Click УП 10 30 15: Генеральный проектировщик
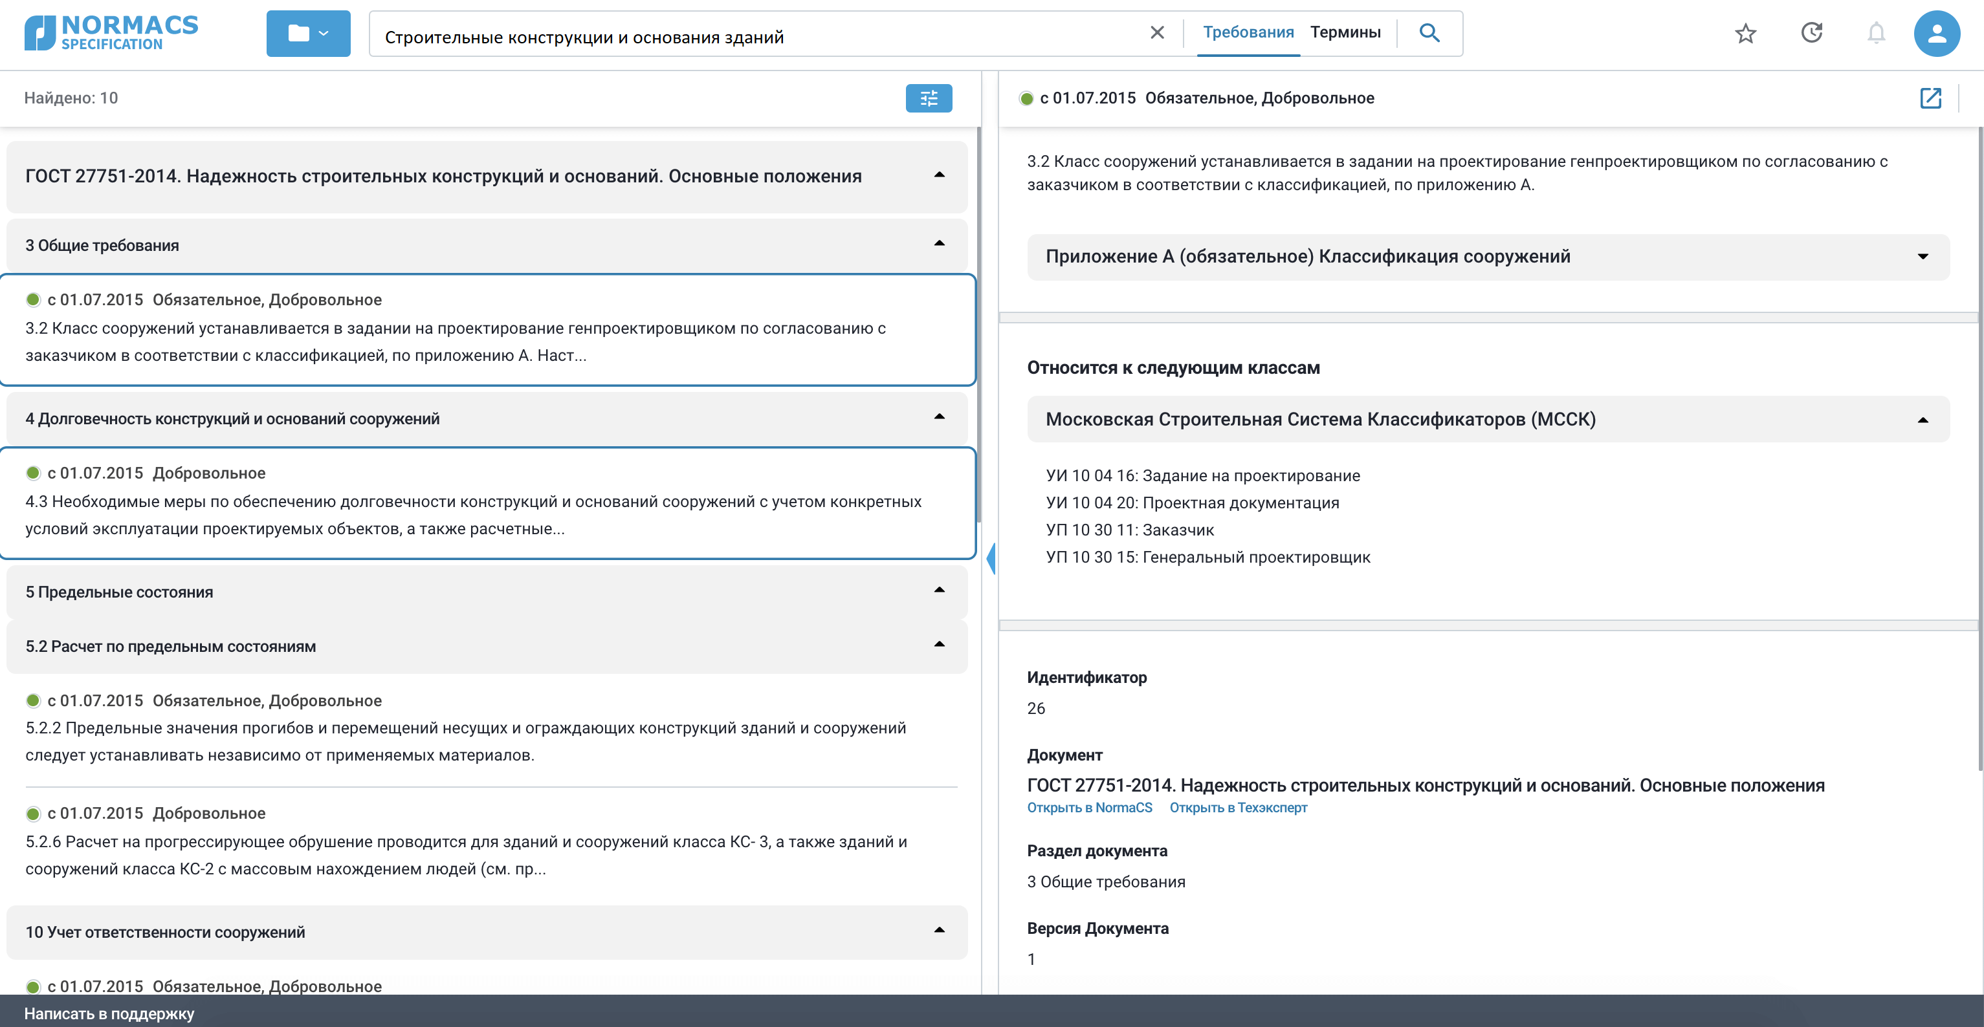The height and width of the screenshot is (1027, 1984). pyautogui.click(x=1207, y=557)
